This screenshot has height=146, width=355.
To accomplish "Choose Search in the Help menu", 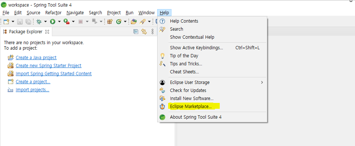I will pos(212,29).
